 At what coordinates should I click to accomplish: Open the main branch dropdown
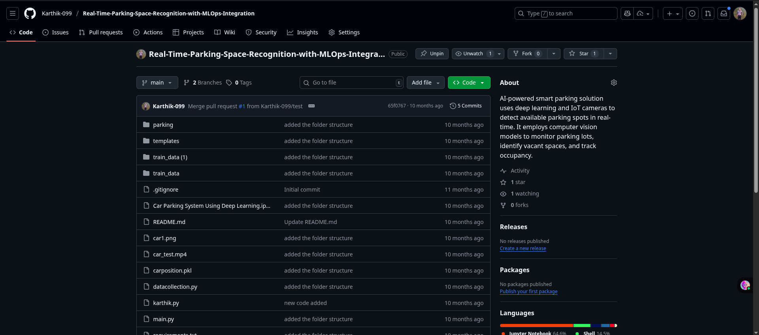(157, 83)
